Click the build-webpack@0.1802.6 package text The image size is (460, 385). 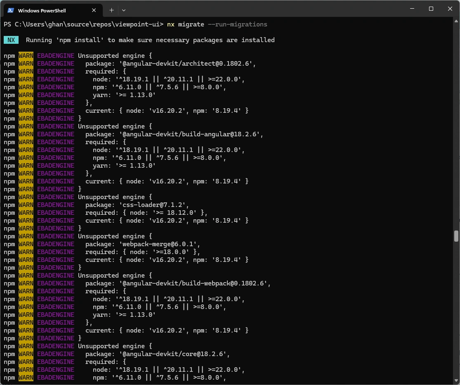pyautogui.click(x=223, y=283)
